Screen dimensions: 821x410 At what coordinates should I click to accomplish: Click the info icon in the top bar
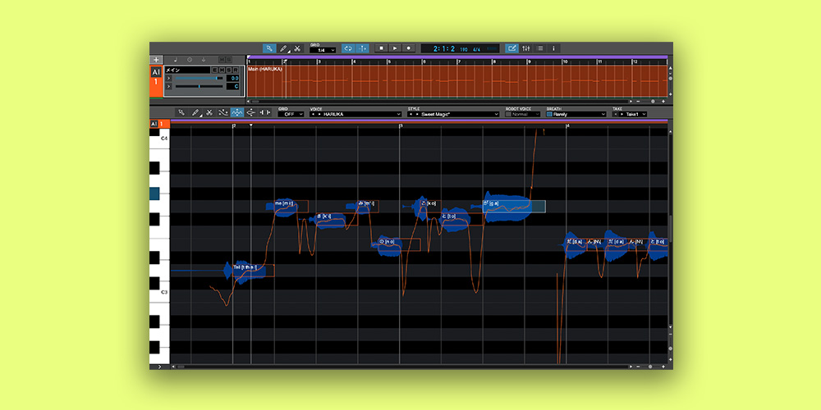coord(553,48)
